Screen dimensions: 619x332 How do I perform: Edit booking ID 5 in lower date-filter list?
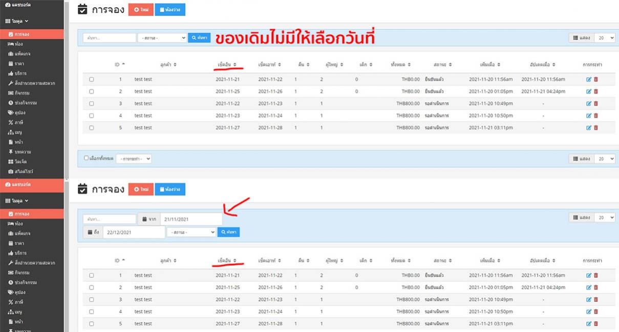tap(589, 324)
